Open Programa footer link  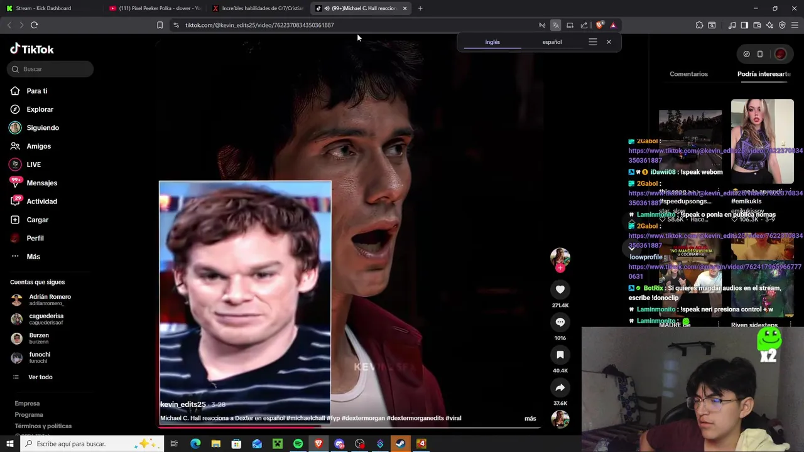tap(29, 415)
